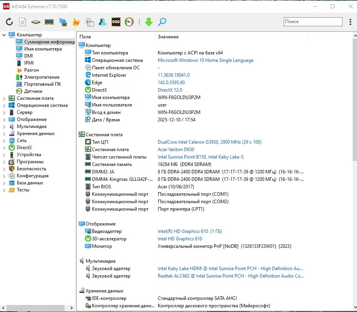Select Датчики in the tree

click(x=33, y=91)
